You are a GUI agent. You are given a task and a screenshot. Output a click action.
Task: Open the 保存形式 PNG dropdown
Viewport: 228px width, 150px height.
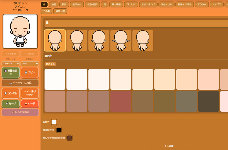coord(30,64)
